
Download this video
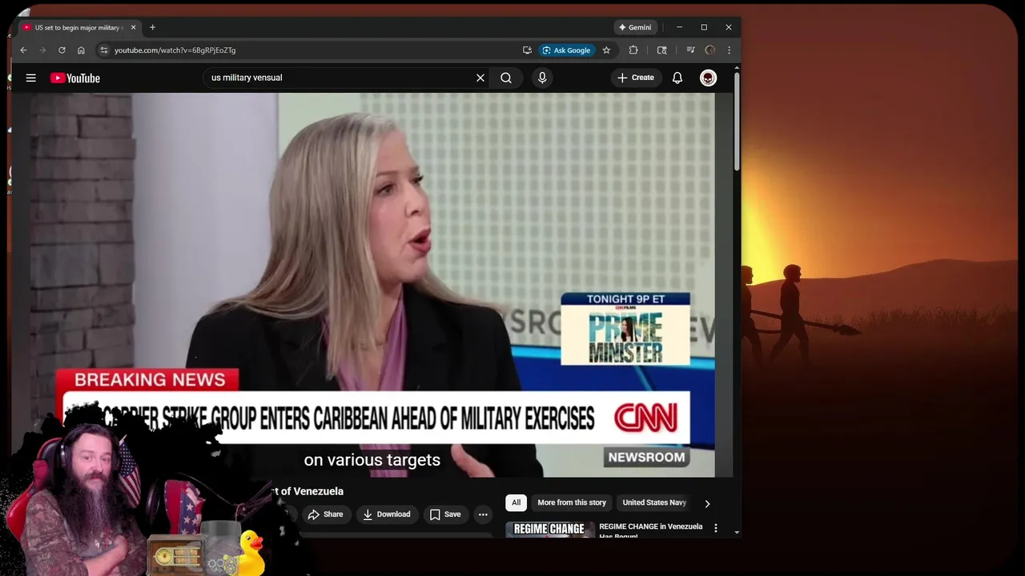click(x=387, y=514)
